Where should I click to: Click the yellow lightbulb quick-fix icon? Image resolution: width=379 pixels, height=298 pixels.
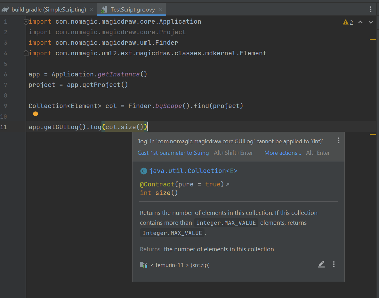[36, 115]
